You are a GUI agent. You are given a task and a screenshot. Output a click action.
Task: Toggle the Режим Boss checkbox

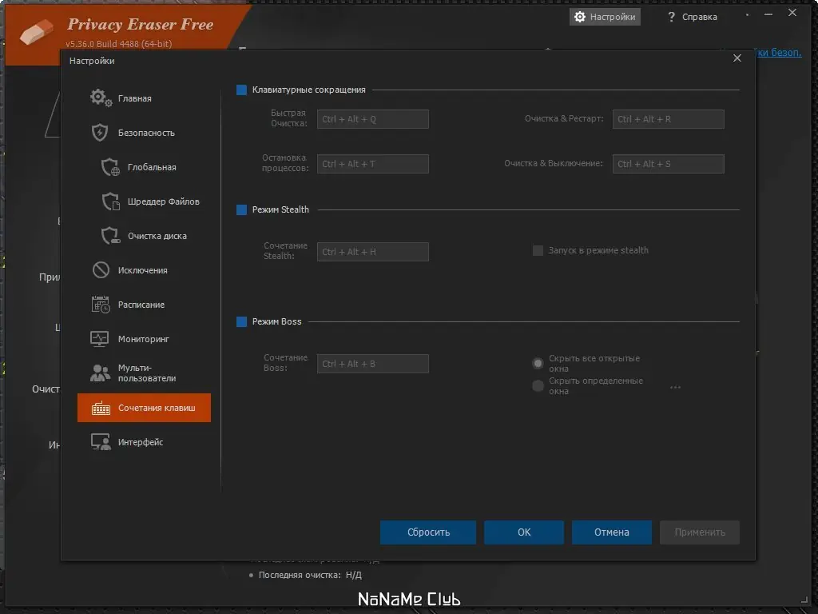[241, 321]
